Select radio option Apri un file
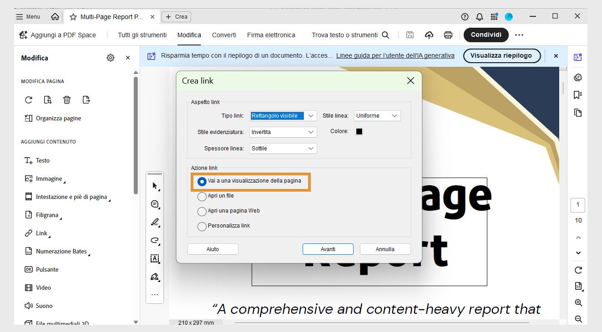The height and width of the screenshot is (332, 602). [202, 196]
